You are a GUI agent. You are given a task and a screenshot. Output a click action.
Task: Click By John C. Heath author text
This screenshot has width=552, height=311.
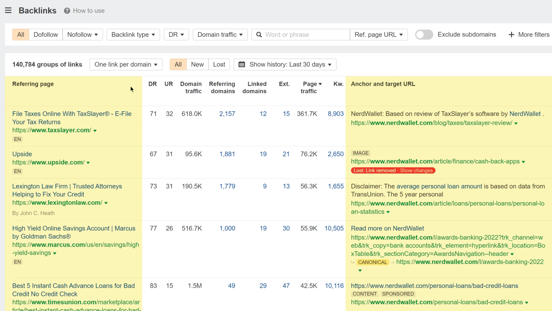33,213
